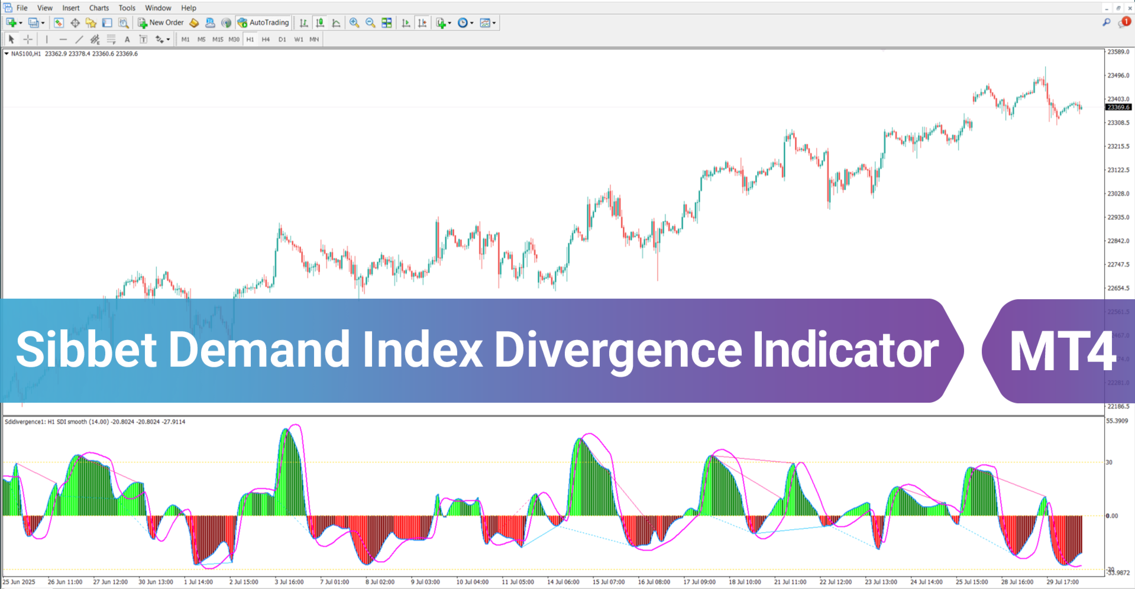Toggle the Data Window crosshair-target icon
Image resolution: width=1135 pixels, height=589 pixels.
tap(75, 23)
